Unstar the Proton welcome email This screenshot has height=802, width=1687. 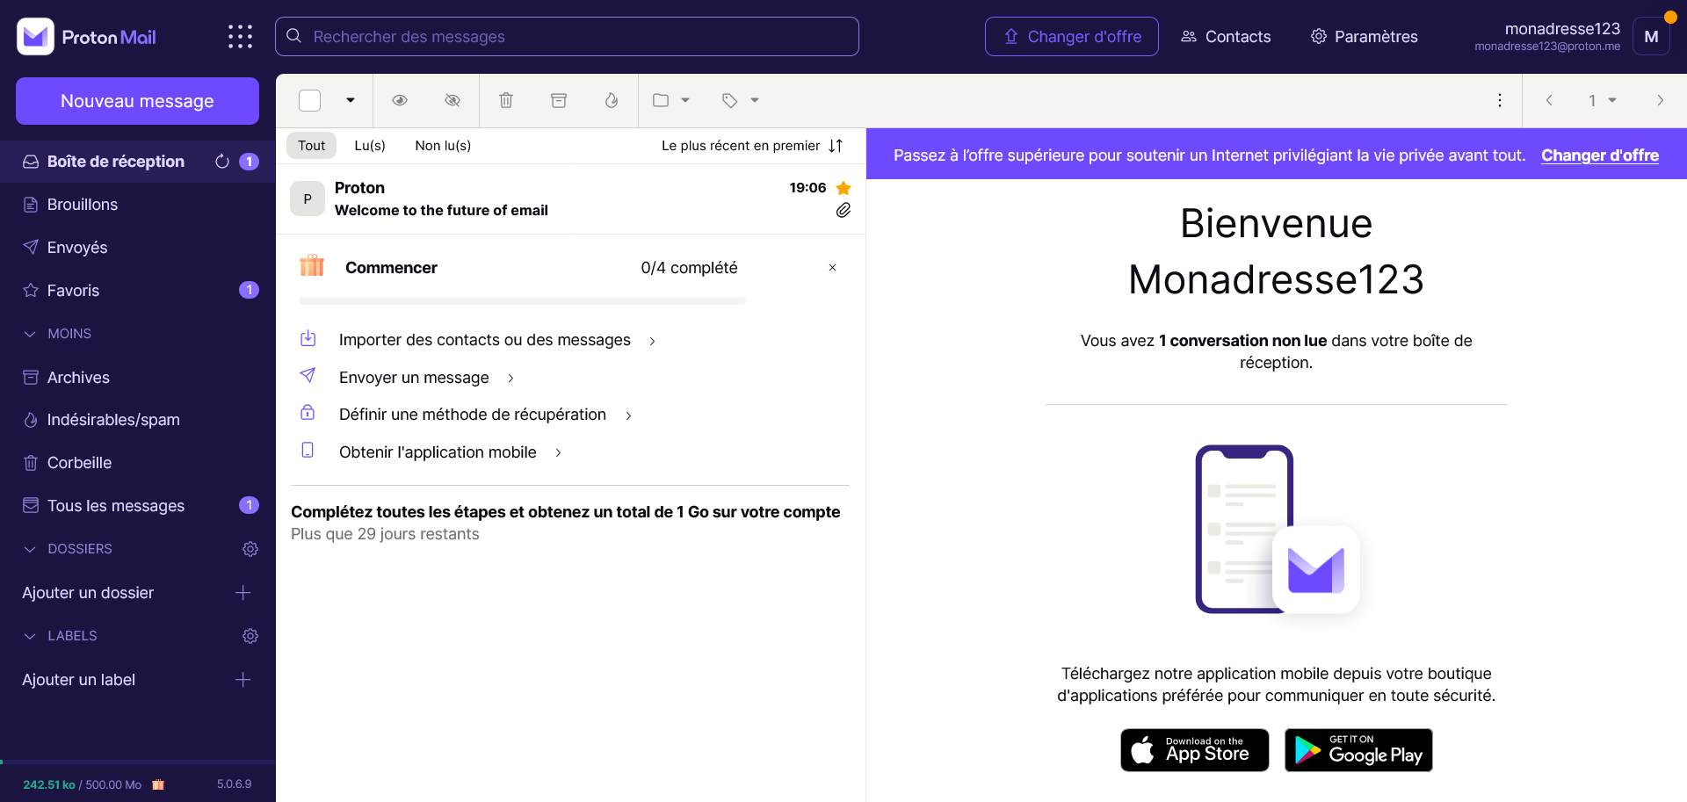coord(843,188)
